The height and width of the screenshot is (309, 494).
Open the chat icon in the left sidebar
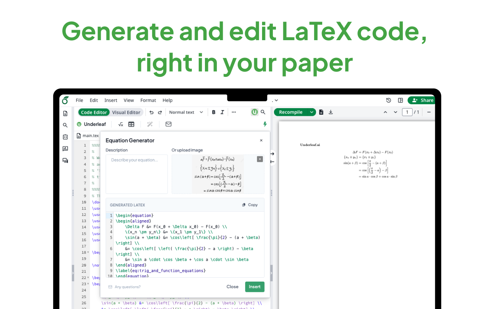coord(65,161)
